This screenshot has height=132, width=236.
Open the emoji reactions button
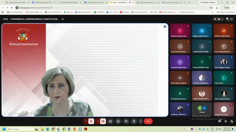click(x=118, y=121)
